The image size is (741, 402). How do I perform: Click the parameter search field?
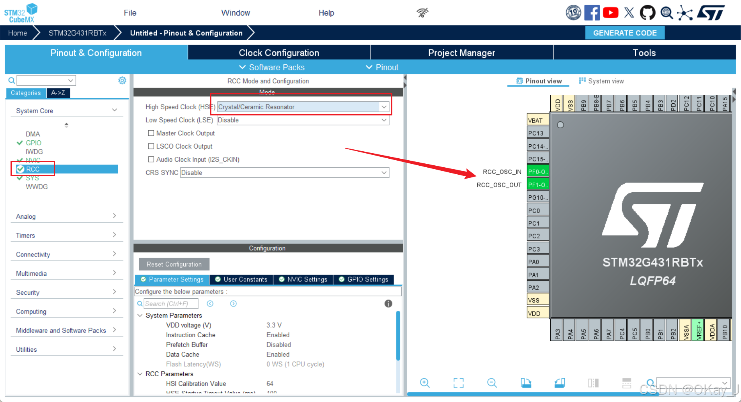[x=171, y=303]
